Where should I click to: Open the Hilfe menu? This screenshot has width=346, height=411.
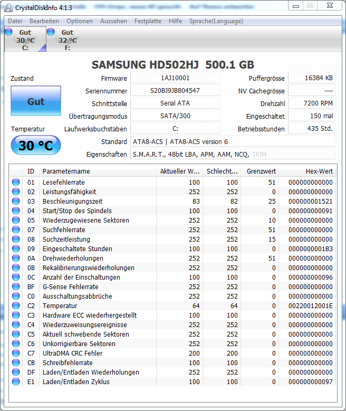point(175,21)
